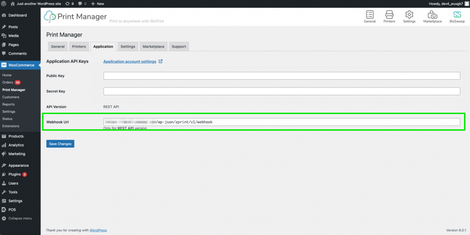Open the updates icon showing 9
The width and height of the screenshot is (470, 235).
69,3
